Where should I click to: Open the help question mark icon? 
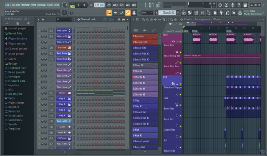click(239, 5)
